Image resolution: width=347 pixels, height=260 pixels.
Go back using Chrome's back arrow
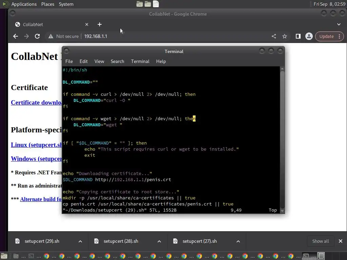16,36
